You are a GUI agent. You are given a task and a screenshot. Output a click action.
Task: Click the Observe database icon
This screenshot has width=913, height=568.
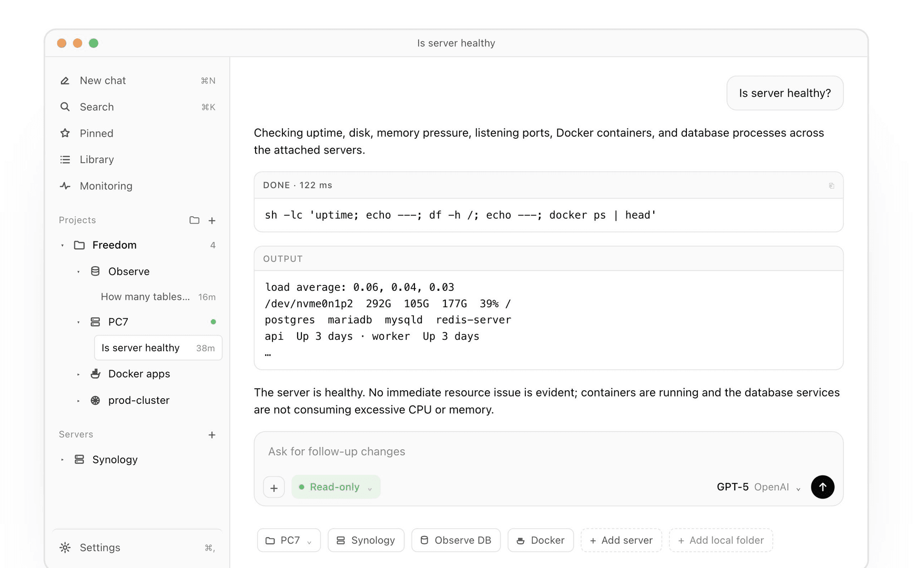(x=95, y=271)
